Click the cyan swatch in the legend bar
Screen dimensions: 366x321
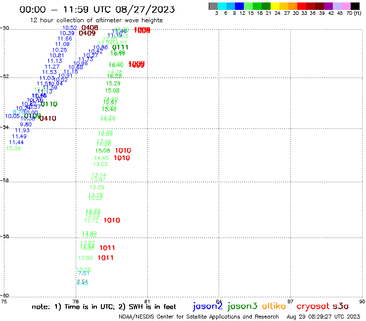[222, 6]
